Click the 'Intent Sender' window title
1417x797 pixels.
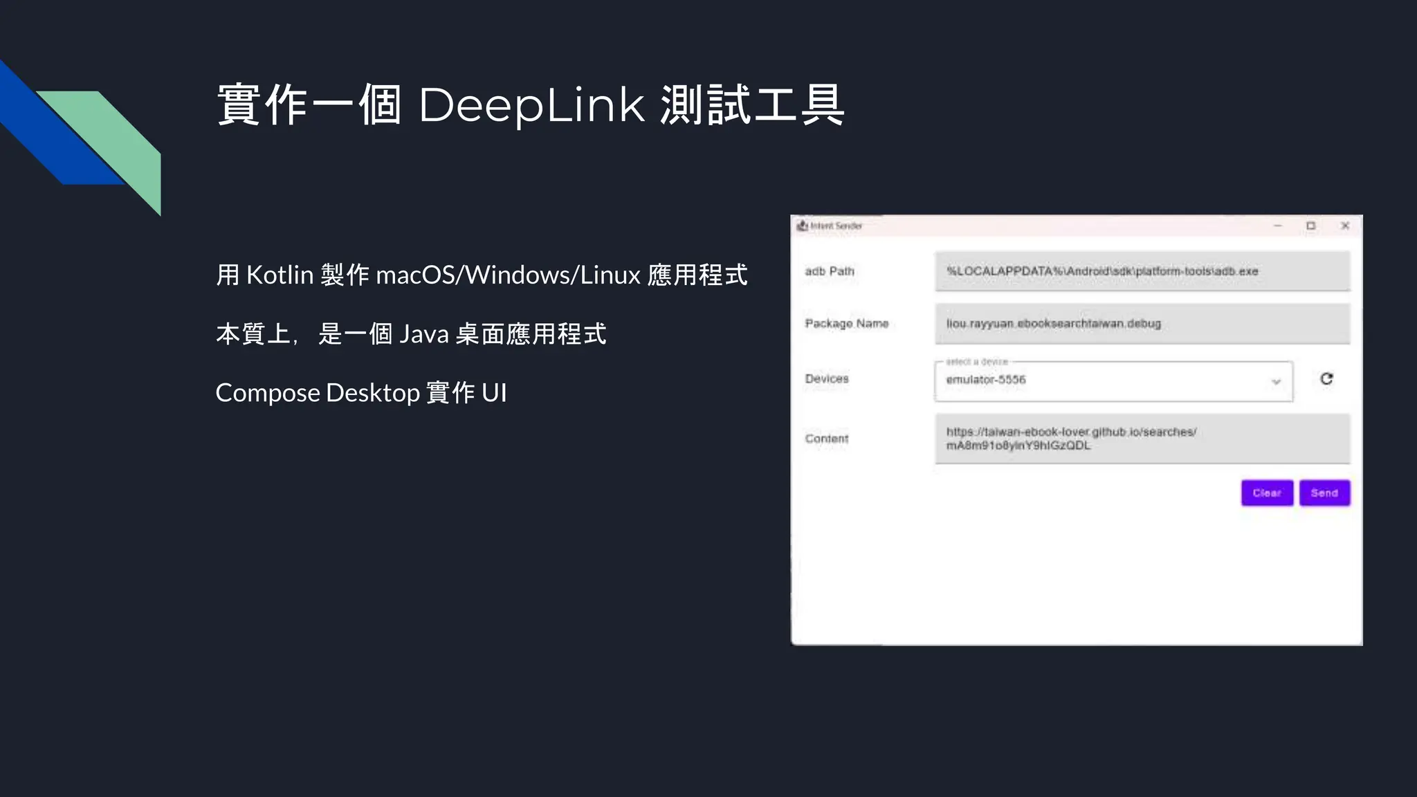click(836, 226)
